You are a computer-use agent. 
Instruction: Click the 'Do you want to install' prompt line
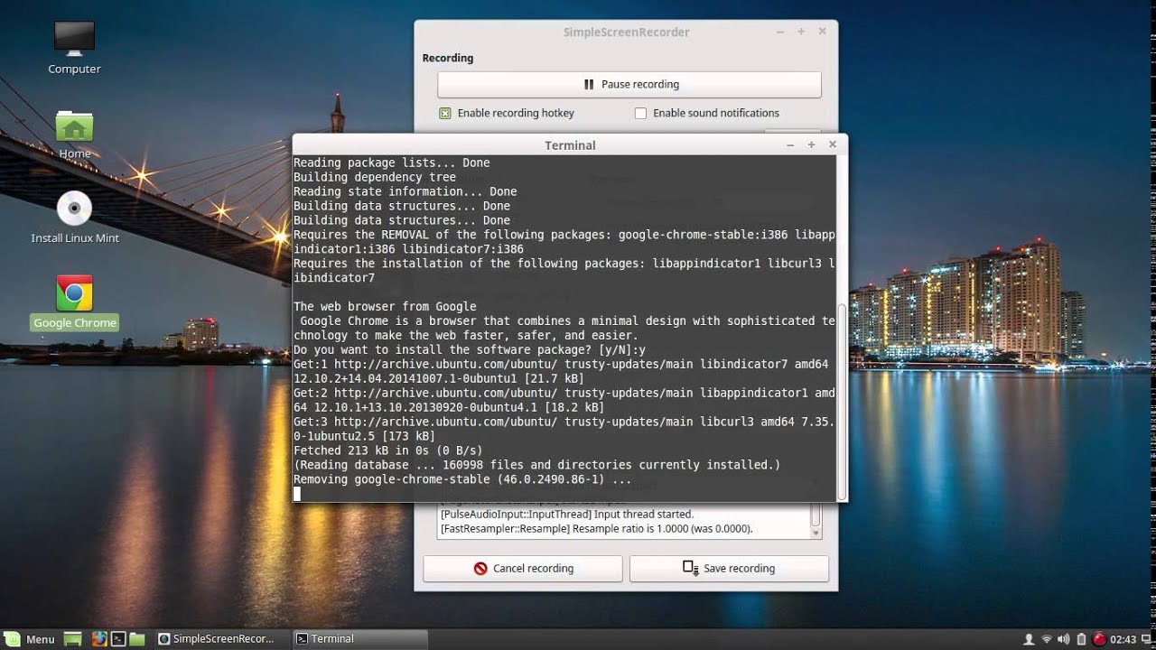click(470, 349)
